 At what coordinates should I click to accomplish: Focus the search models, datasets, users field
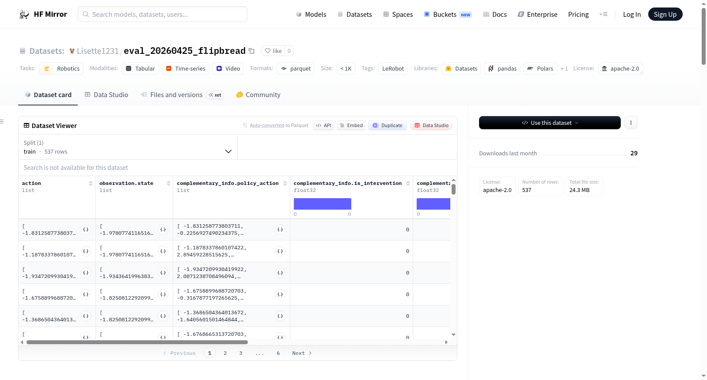(x=163, y=14)
